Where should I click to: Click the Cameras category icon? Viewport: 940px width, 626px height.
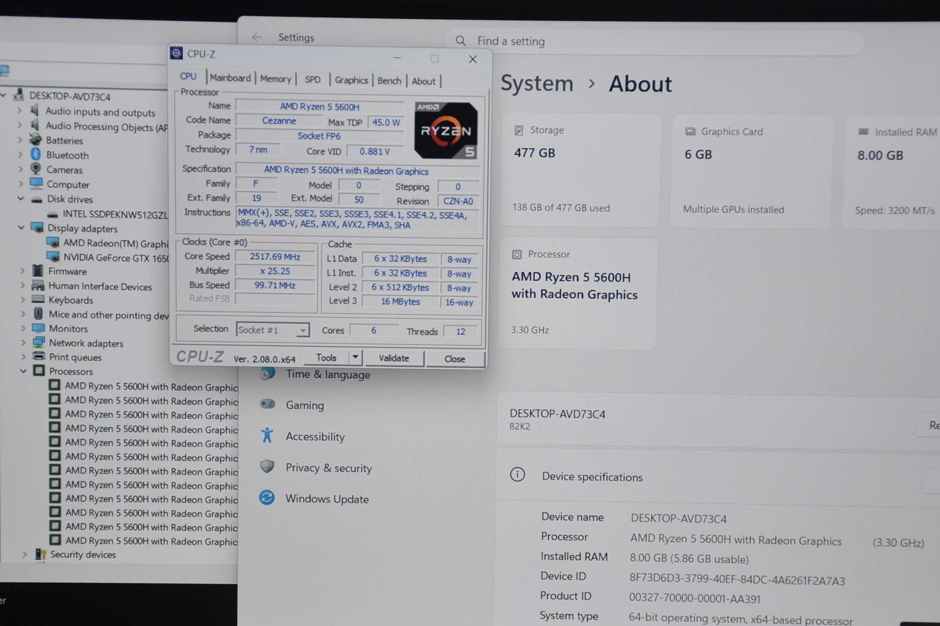pos(36,169)
